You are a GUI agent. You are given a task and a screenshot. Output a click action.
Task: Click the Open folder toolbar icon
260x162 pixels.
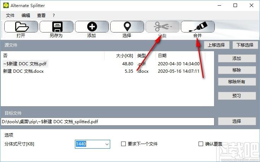tap(21, 26)
